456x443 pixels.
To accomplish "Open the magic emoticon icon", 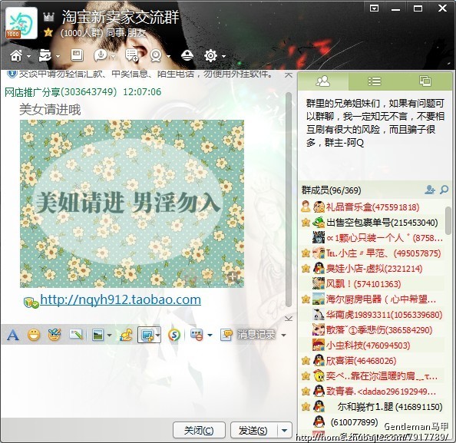I will click(x=55, y=335).
